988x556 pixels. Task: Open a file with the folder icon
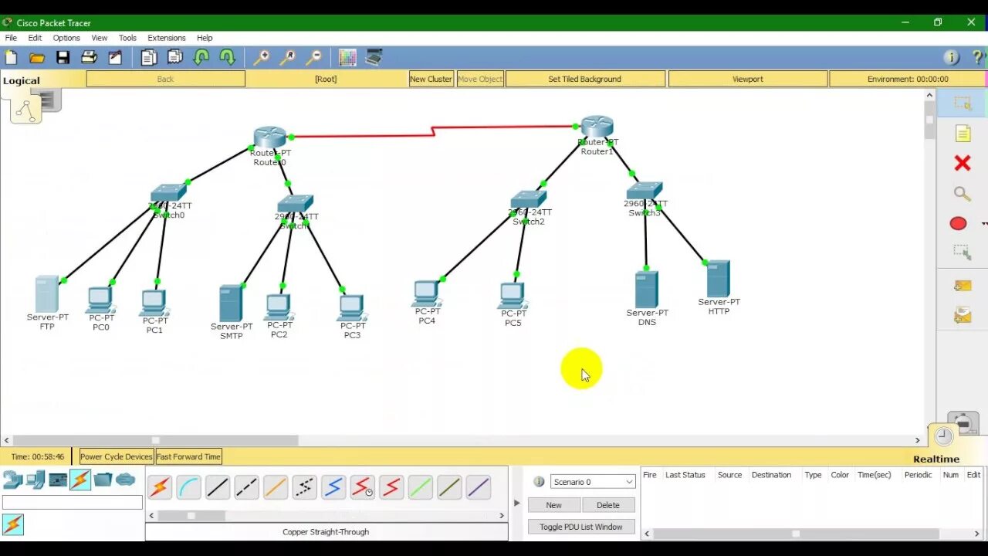[36, 57]
